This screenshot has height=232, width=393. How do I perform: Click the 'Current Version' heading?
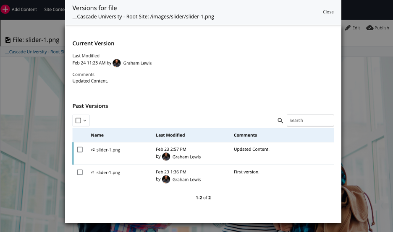pos(93,44)
